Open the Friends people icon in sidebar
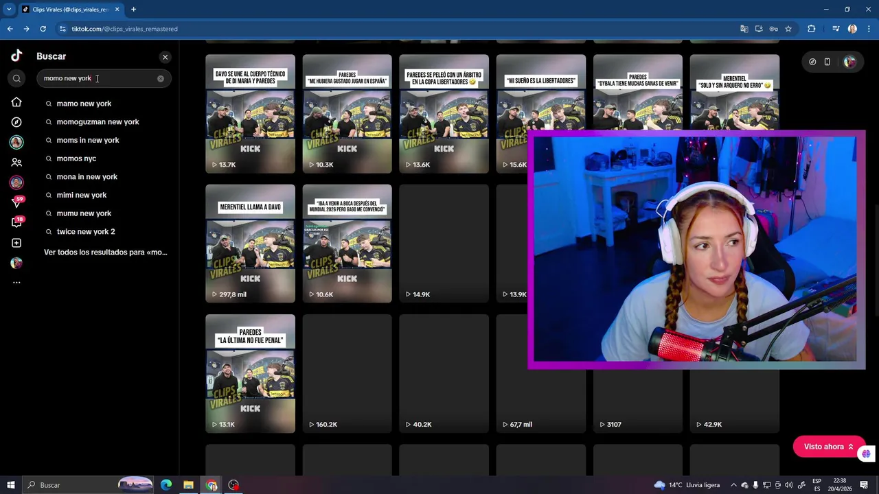Image resolution: width=879 pixels, height=494 pixels. coord(16,163)
